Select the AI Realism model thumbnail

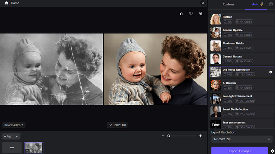click(x=215, y=85)
